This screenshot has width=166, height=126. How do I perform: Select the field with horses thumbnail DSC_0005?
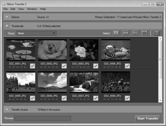pos(21,82)
